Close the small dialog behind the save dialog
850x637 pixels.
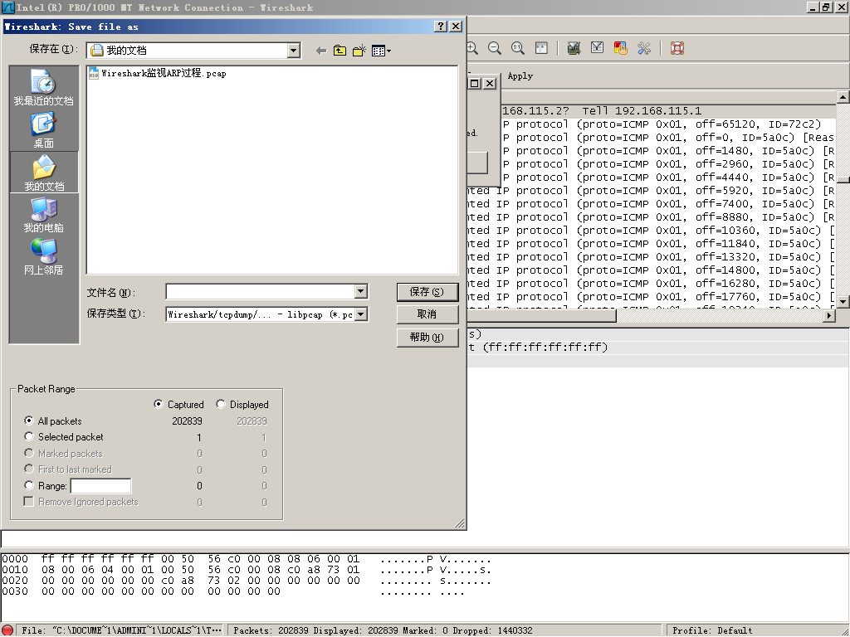pyautogui.click(x=490, y=83)
